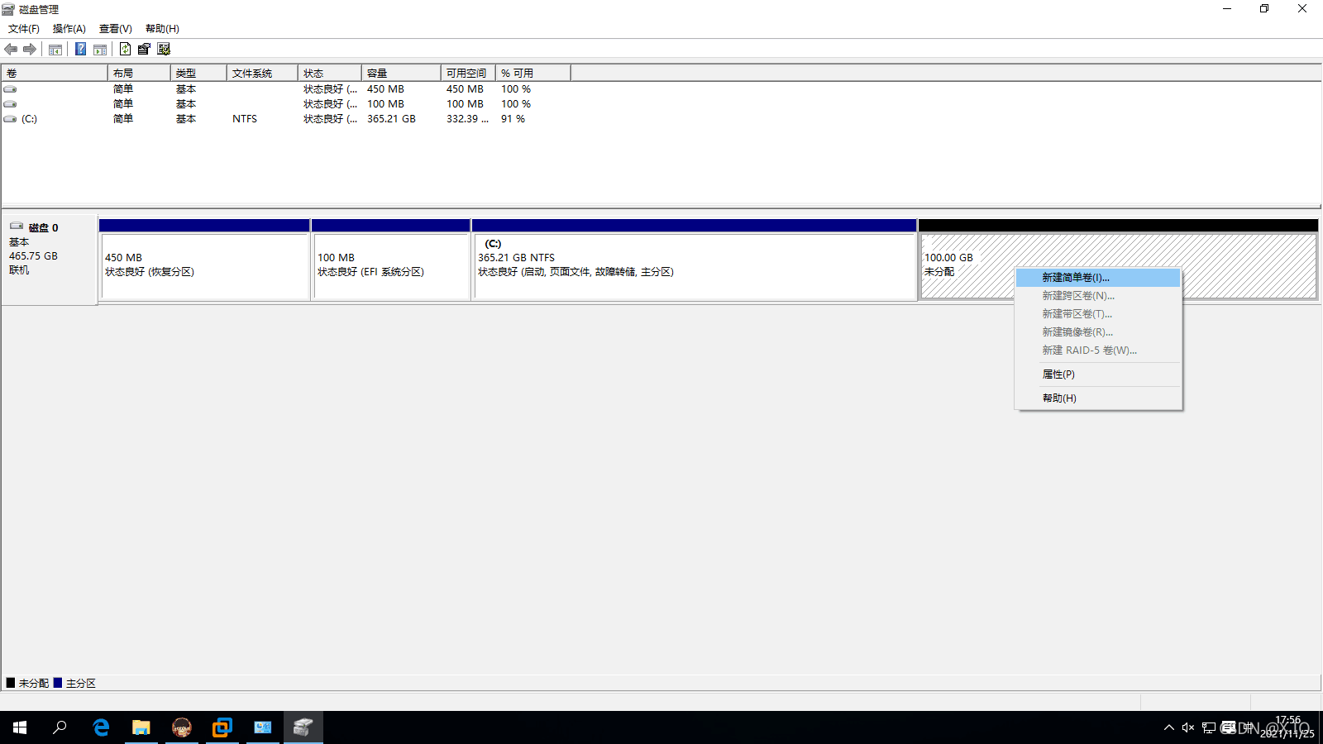1323x744 pixels.
Task: Sort by the 布局 column header
Action: 139,74
